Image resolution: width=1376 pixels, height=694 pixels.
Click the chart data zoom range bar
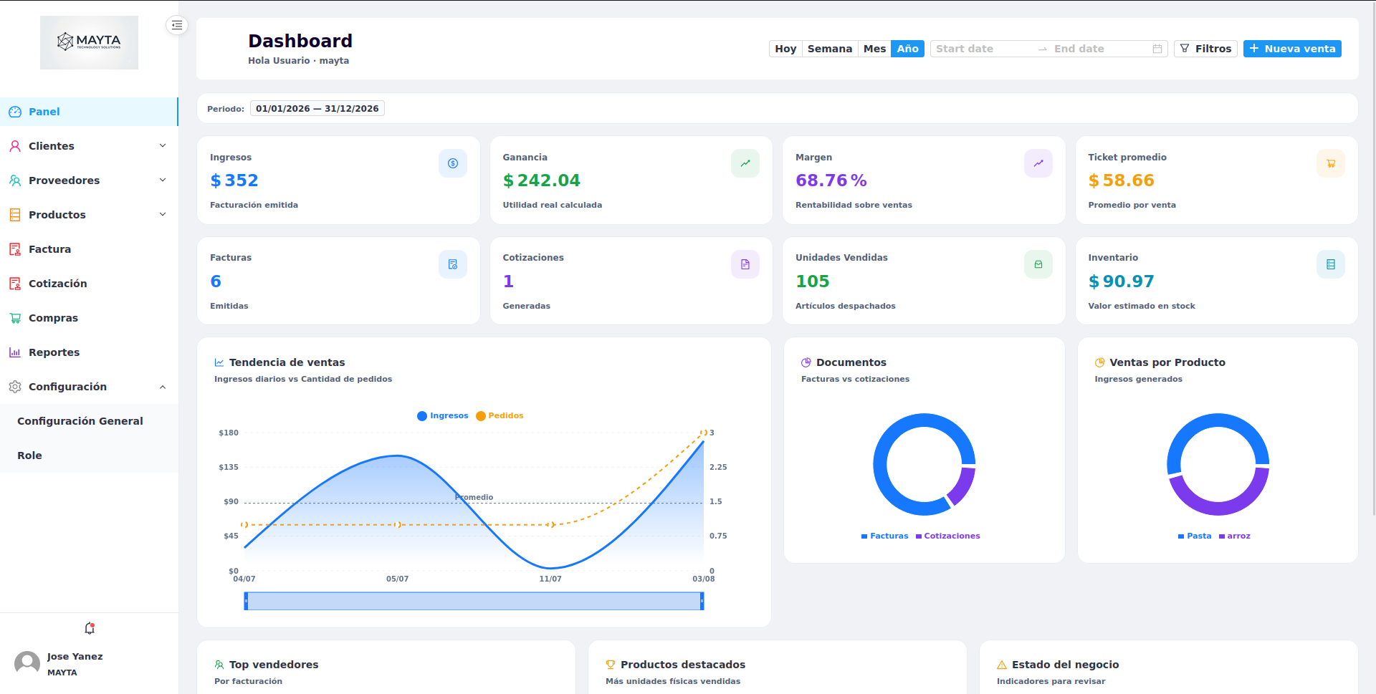[x=474, y=601]
